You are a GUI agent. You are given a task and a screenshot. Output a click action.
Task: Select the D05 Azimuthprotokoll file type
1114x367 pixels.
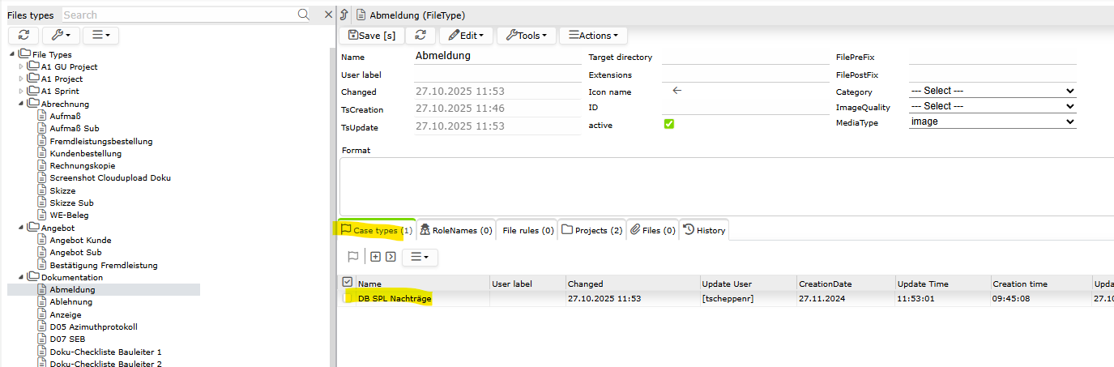pyautogui.click(x=93, y=326)
